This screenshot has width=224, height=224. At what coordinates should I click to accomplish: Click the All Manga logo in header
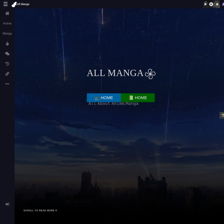click(x=21, y=4)
